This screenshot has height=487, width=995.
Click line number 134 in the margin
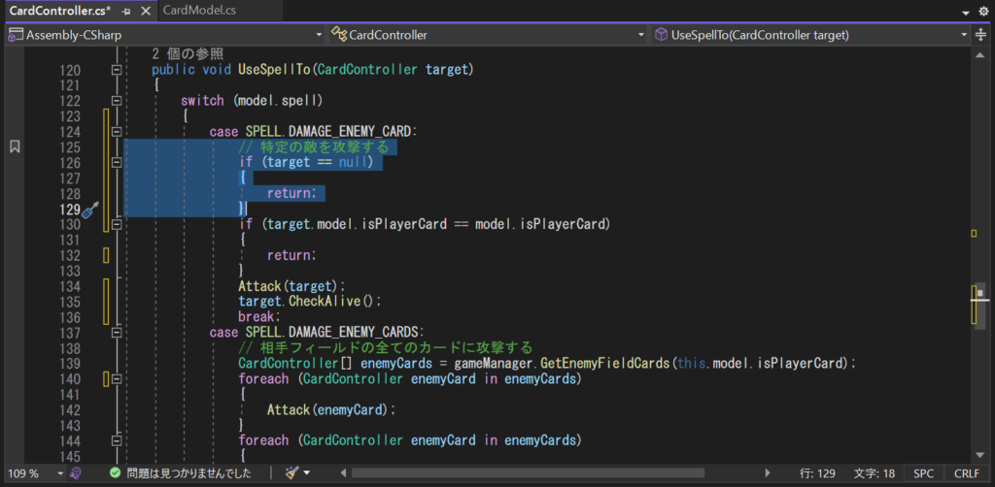[x=69, y=286]
